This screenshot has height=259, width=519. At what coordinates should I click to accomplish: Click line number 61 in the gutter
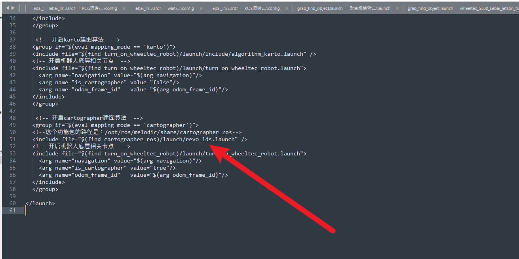point(12,210)
